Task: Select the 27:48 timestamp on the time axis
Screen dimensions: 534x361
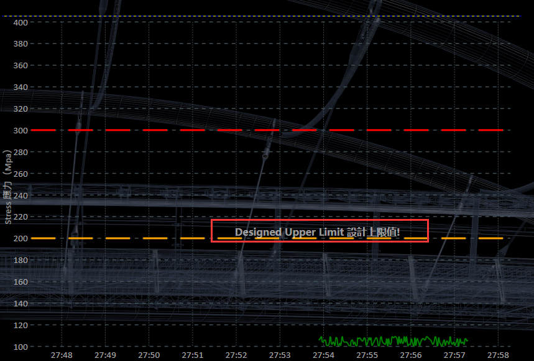Action: 62,355
